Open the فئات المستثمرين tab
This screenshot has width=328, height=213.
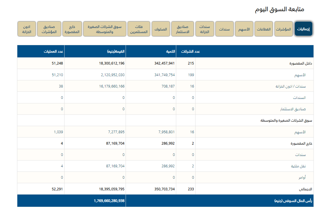click(139, 29)
